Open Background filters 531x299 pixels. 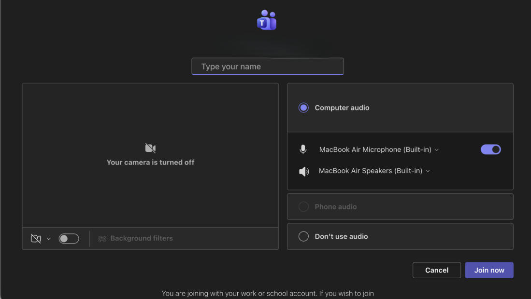135,239
